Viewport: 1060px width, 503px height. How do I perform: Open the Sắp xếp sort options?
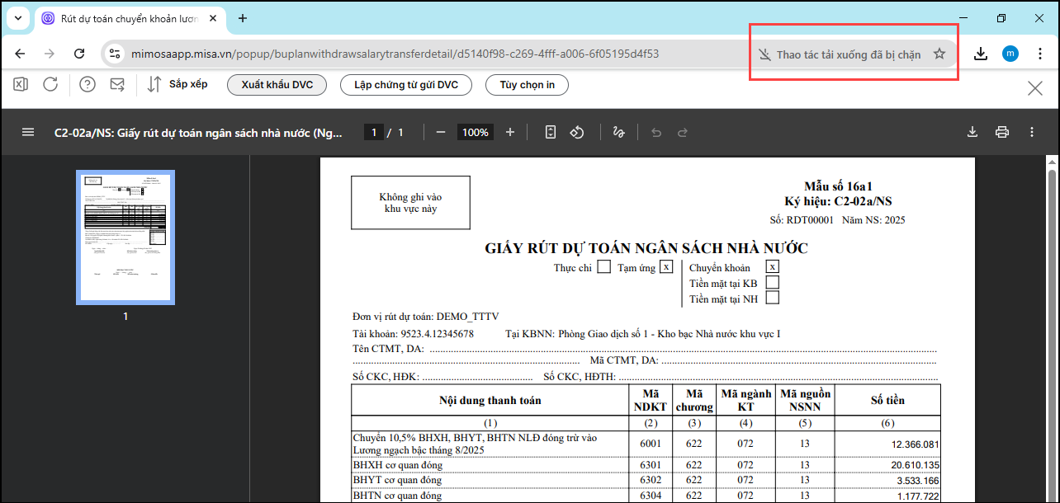(177, 84)
